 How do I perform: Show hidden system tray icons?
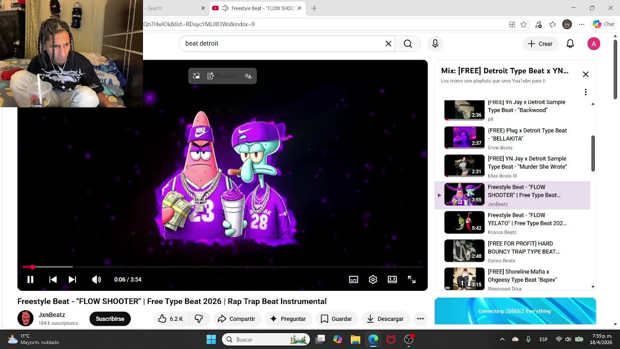[x=502, y=340]
